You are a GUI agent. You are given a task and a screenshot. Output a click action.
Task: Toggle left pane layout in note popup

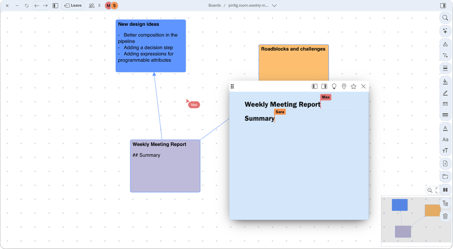click(314, 86)
